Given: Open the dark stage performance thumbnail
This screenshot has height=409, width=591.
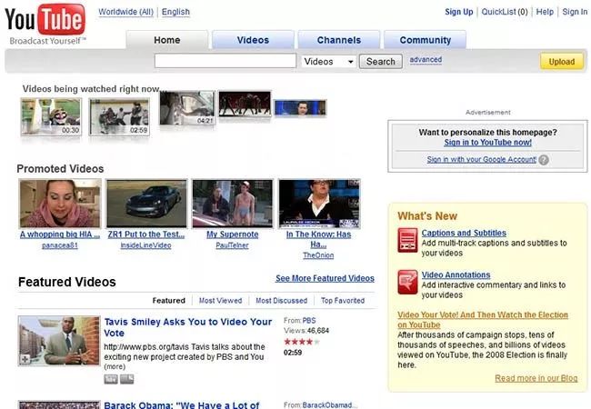Looking at the screenshot, I should tap(245, 104).
